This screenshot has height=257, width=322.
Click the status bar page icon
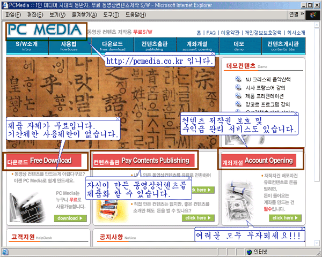tap(5, 252)
